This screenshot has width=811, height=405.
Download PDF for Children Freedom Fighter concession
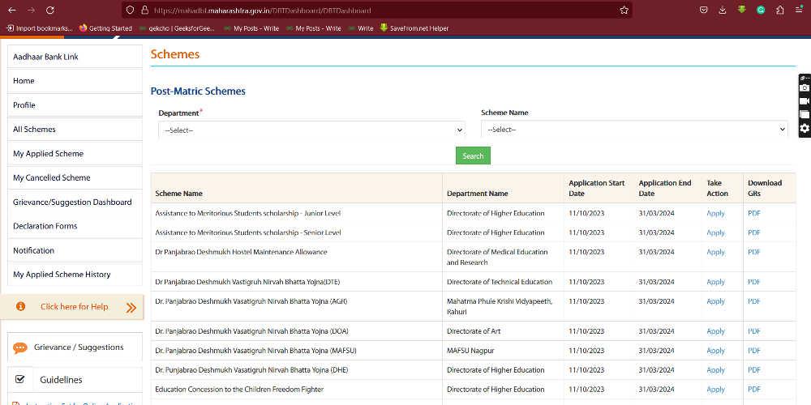pos(754,390)
